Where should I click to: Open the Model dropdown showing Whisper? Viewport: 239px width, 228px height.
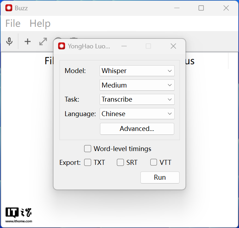(137, 71)
